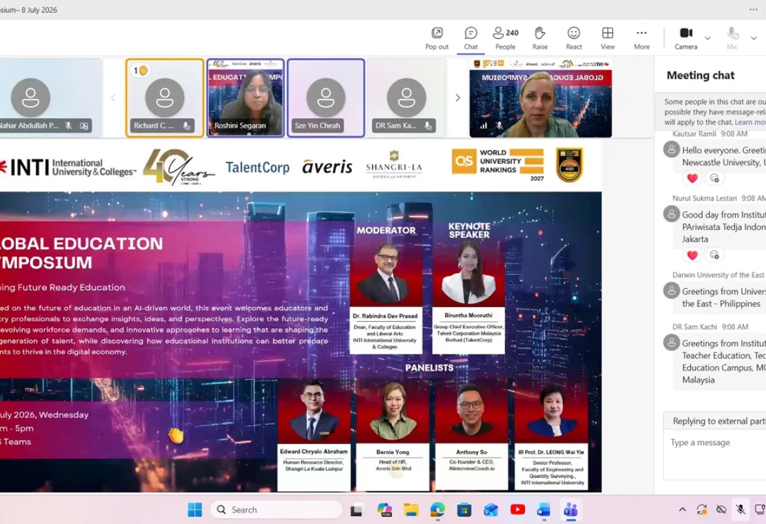Add reaction to Kautsar Ramli's message
Viewport: 766px width, 524px height.
coord(714,178)
